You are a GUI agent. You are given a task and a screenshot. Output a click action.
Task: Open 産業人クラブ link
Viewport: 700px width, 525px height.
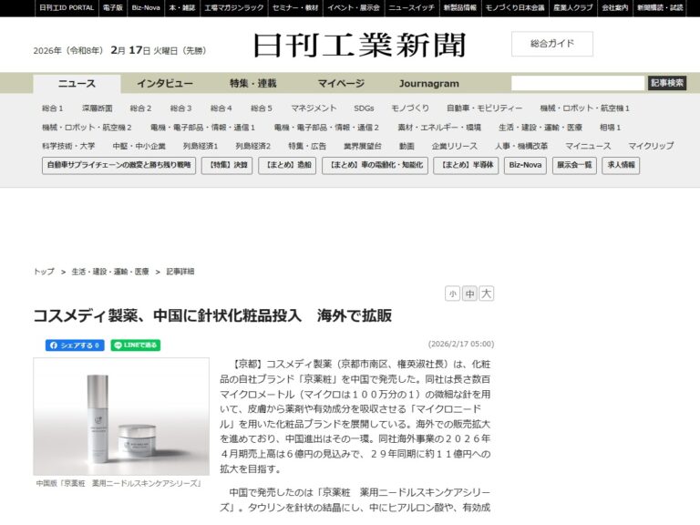572,7
